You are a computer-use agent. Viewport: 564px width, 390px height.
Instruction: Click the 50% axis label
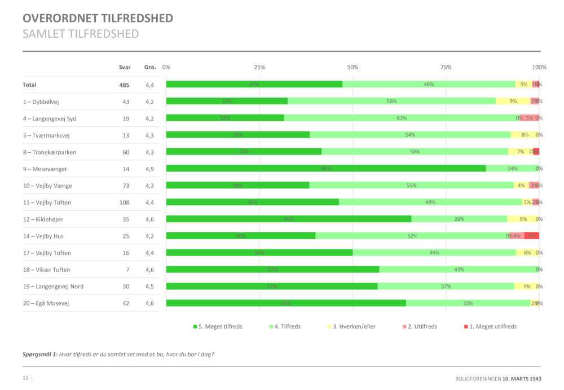pyautogui.click(x=352, y=67)
